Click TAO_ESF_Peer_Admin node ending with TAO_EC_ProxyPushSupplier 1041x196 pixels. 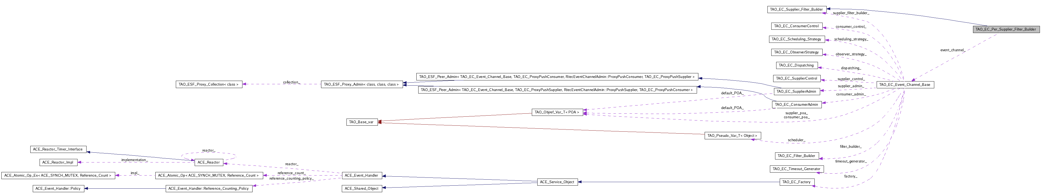[557, 77]
